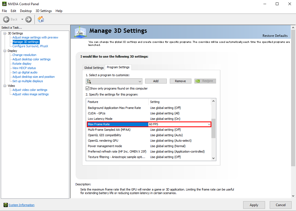Open the Back history dropdown arrow
Screen dimensions: 296x211
tap(22, 19)
